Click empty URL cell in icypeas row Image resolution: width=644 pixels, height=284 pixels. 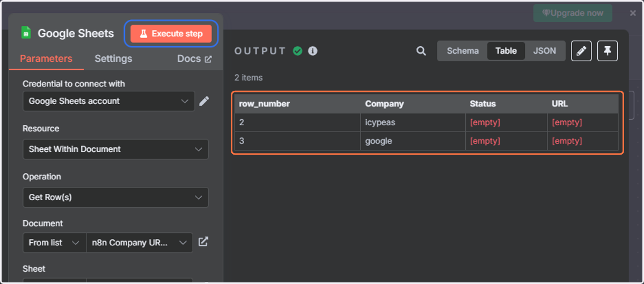583,122
